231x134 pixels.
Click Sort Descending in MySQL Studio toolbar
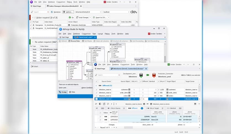click(152, 41)
